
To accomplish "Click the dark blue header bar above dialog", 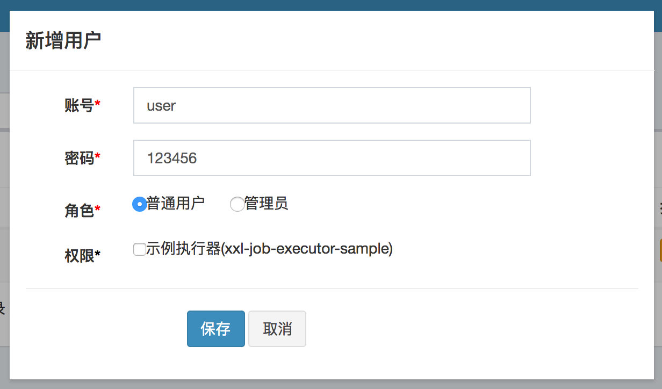I will pos(331,5).
